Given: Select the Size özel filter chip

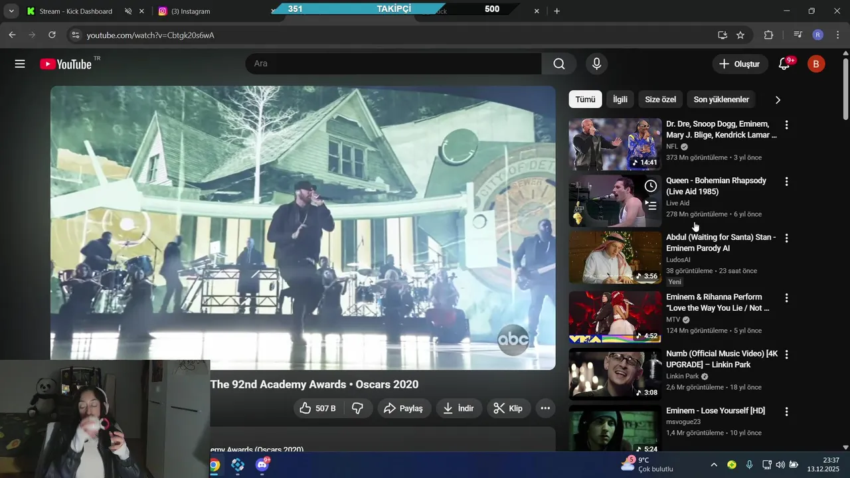Looking at the screenshot, I should click(660, 100).
